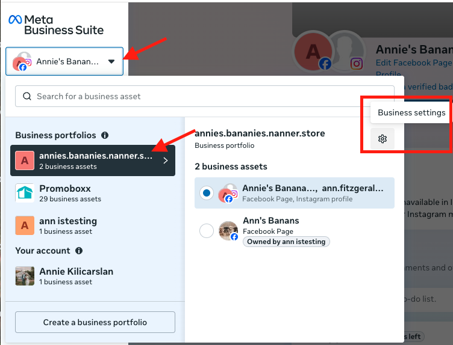Show info about Your account
The image size is (453, 345).
click(x=79, y=251)
